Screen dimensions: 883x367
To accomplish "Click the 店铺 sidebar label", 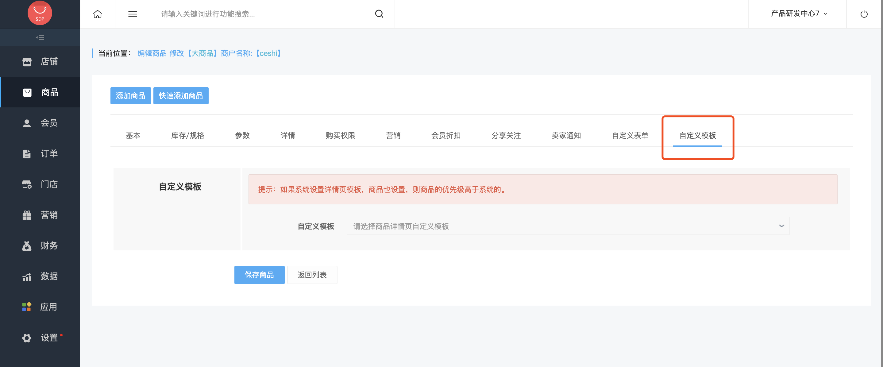I will coord(49,62).
